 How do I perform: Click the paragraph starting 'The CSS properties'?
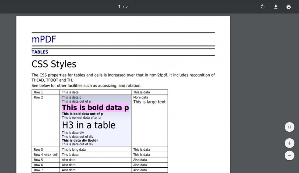point(123,78)
